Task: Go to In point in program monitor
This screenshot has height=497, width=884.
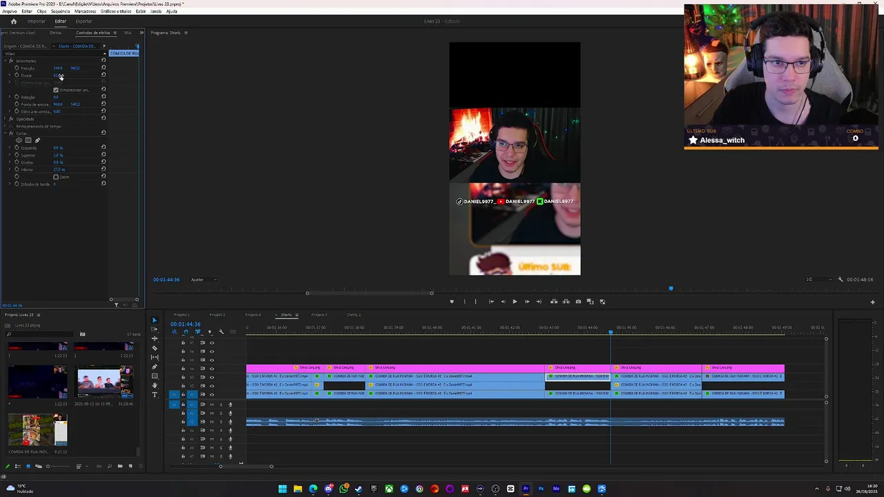Action: pos(491,302)
